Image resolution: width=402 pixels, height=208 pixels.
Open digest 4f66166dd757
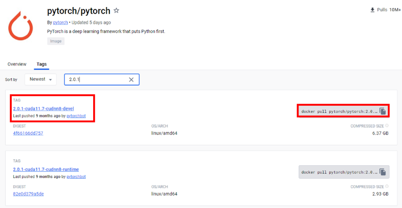[x=28, y=133]
